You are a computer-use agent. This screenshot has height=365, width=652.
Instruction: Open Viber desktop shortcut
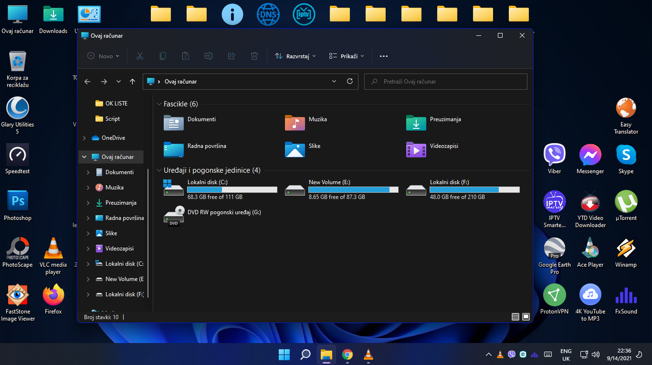pyautogui.click(x=554, y=159)
